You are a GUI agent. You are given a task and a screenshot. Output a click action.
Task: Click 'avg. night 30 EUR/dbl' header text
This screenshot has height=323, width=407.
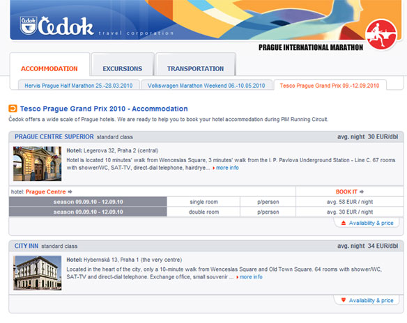tap(367, 137)
